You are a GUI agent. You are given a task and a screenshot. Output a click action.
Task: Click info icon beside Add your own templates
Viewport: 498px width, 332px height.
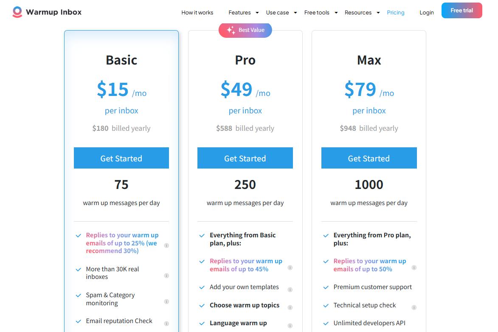(290, 290)
